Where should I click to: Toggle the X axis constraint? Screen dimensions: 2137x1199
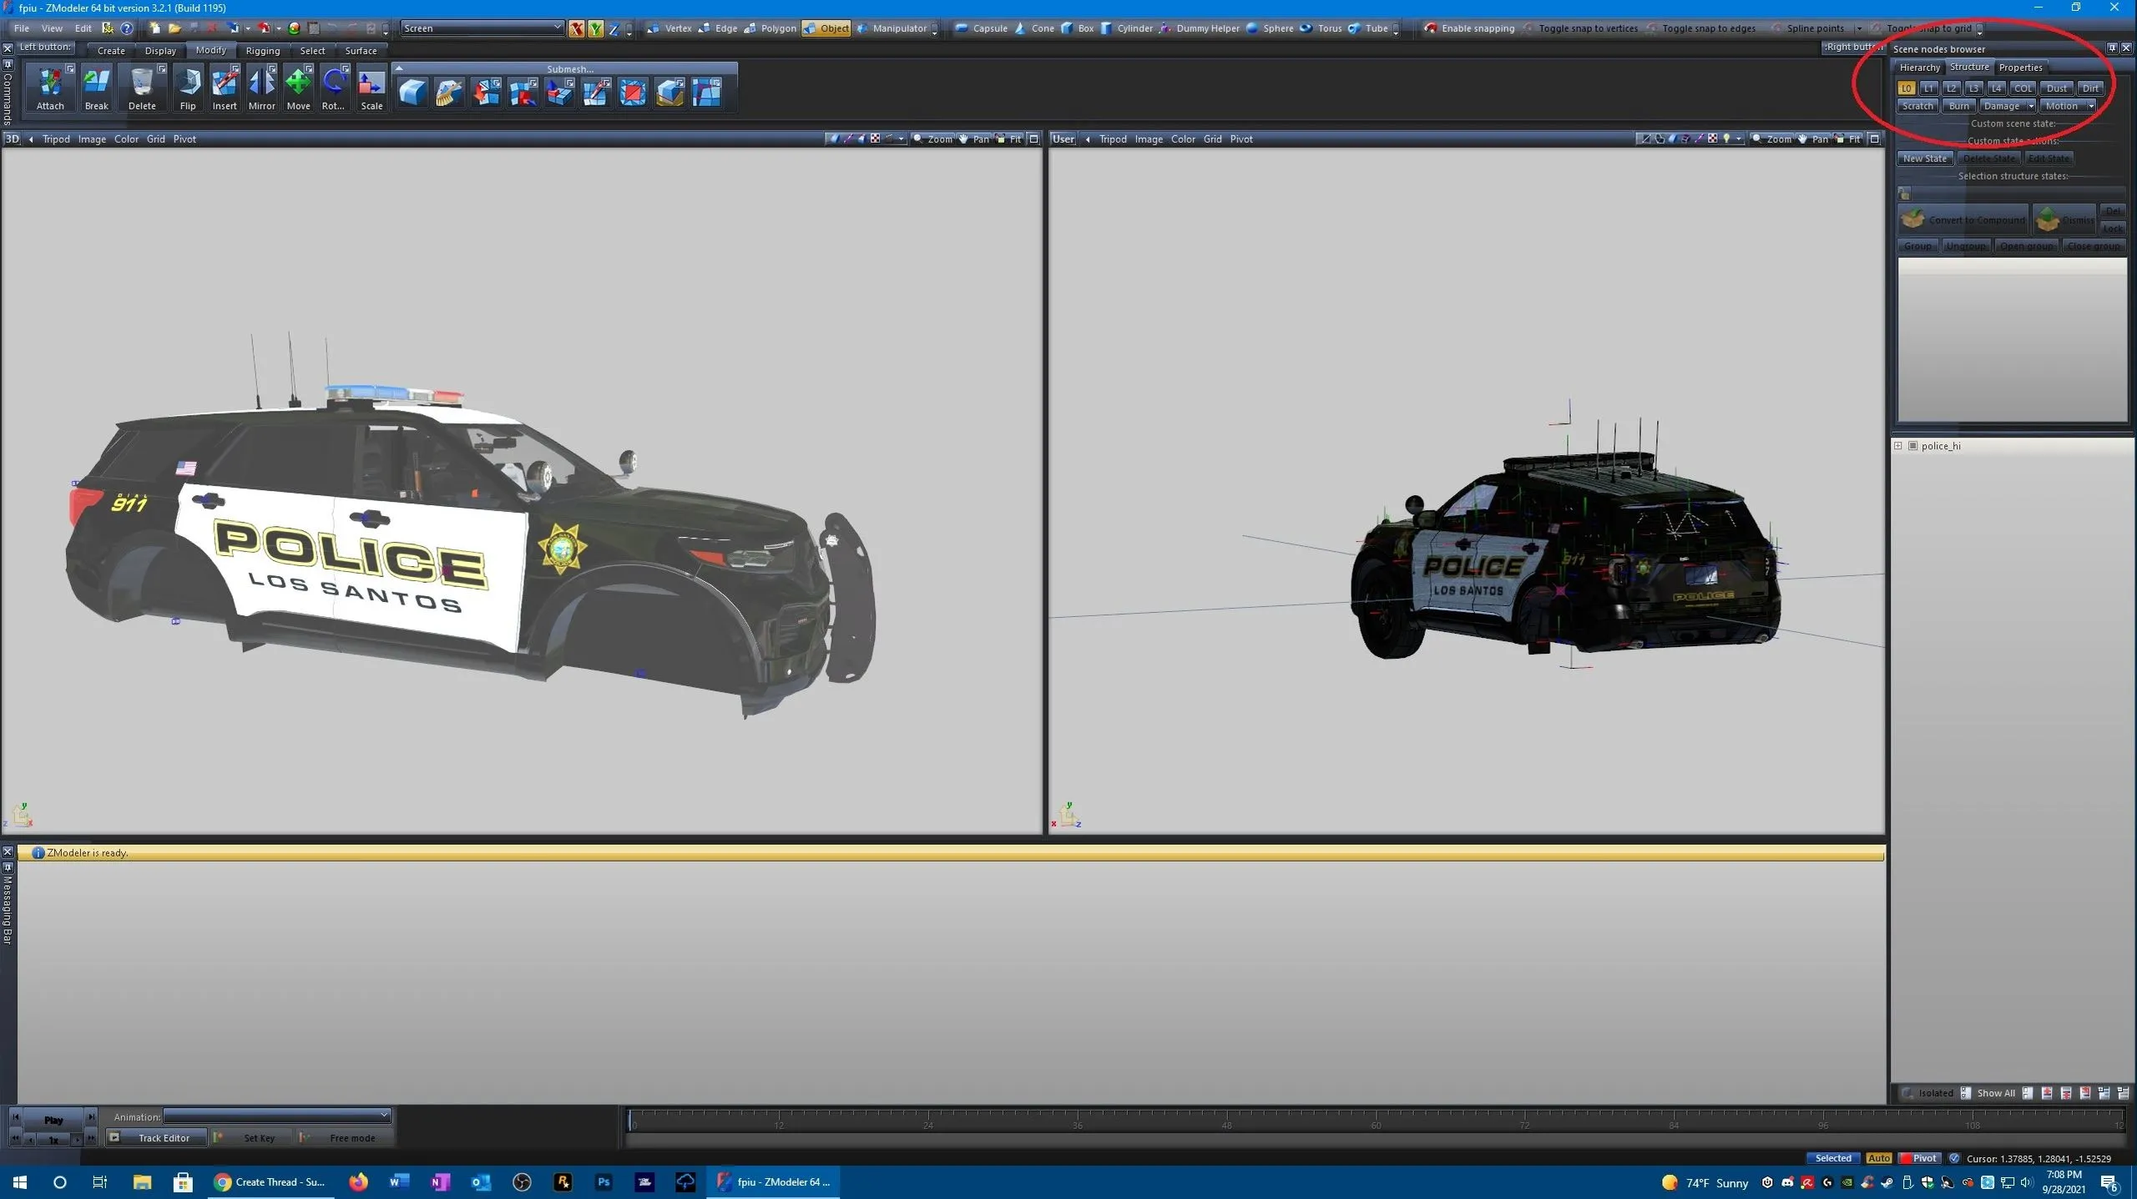[x=576, y=28]
